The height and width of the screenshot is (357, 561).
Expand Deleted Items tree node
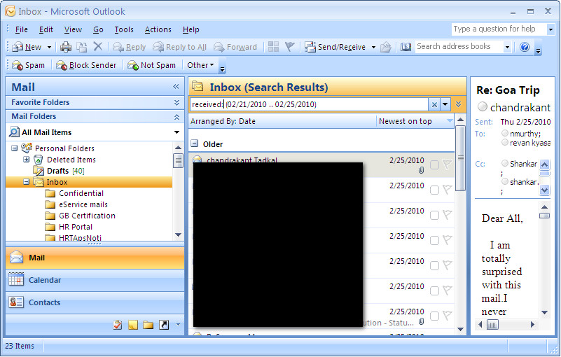tap(26, 160)
